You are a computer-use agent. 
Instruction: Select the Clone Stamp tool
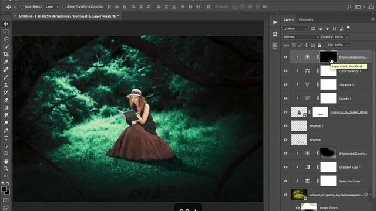click(x=6, y=85)
